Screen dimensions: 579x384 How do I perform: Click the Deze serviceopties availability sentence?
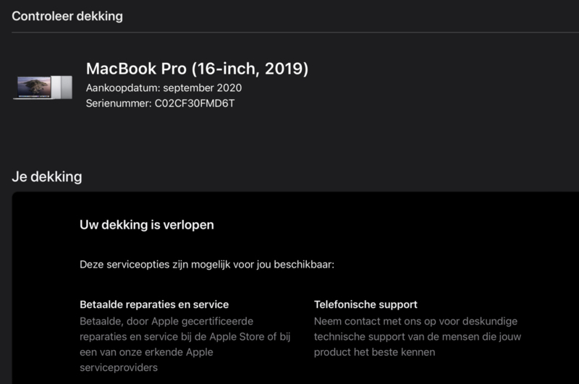tap(207, 265)
